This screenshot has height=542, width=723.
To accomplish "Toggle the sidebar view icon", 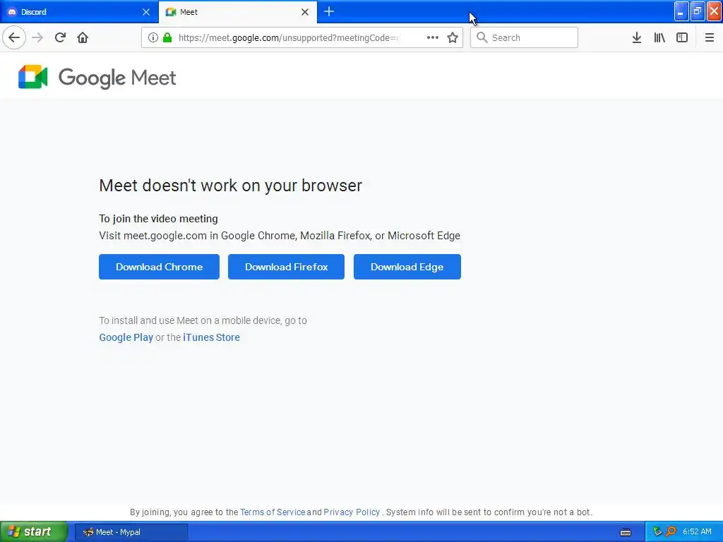I will coord(682,37).
